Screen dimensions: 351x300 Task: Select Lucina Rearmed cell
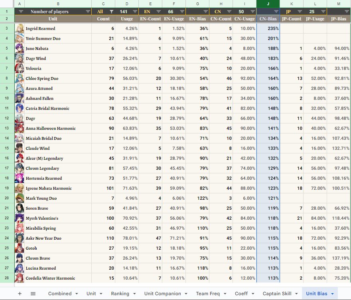pos(58,268)
